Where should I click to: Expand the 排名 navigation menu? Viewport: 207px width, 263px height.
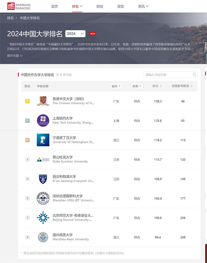point(77,6)
